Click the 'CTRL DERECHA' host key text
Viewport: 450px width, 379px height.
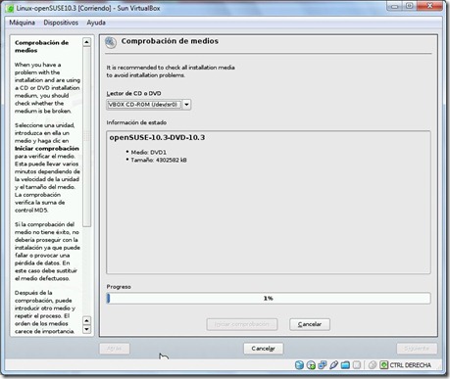(x=410, y=365)
